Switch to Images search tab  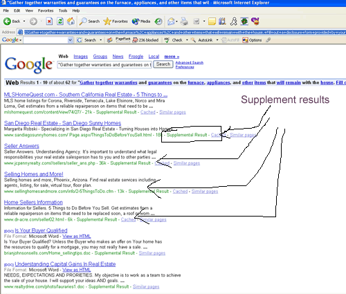pos(80,57)
